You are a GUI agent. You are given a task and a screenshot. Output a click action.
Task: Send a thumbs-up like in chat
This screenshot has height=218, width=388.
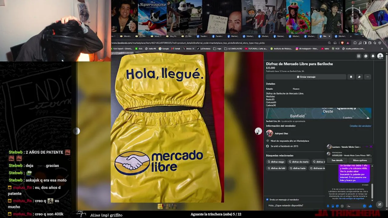370,206
